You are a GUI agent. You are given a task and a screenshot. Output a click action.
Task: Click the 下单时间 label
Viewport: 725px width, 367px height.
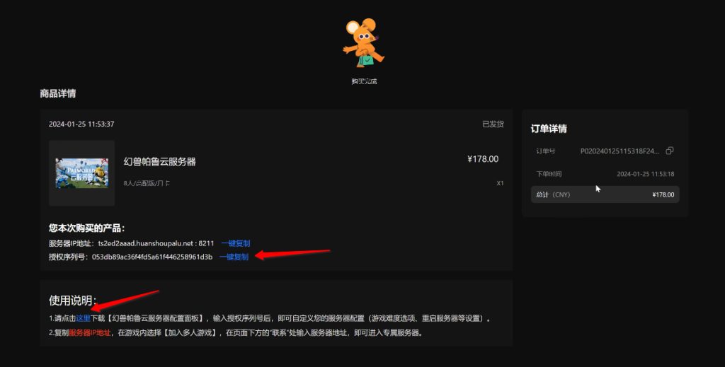click(549, 174)
